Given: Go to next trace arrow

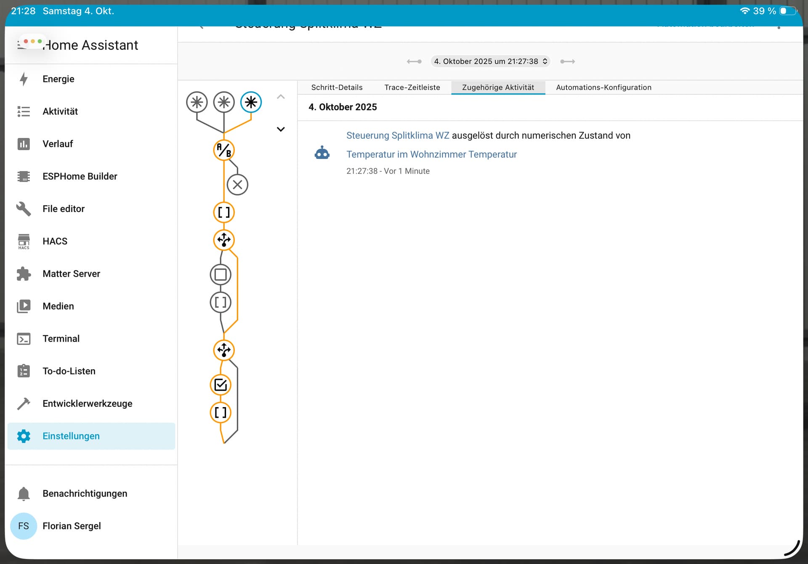Looking at the screenshot, I should [x=567, y=61].
